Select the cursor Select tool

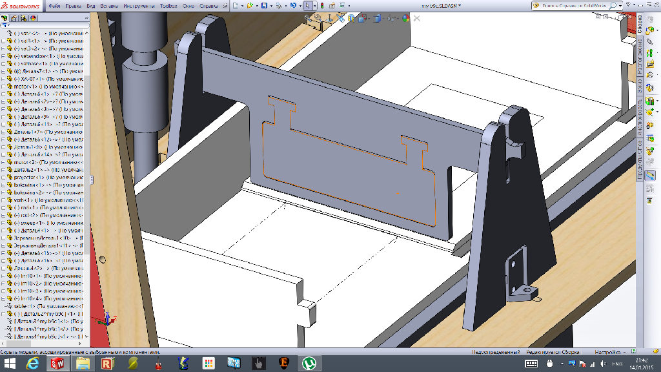(309, 5)
